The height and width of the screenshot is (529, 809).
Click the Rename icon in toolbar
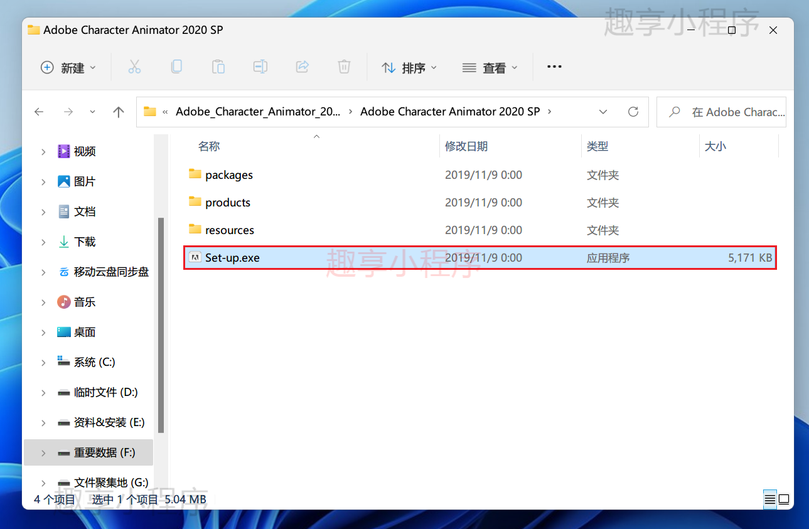260,67
